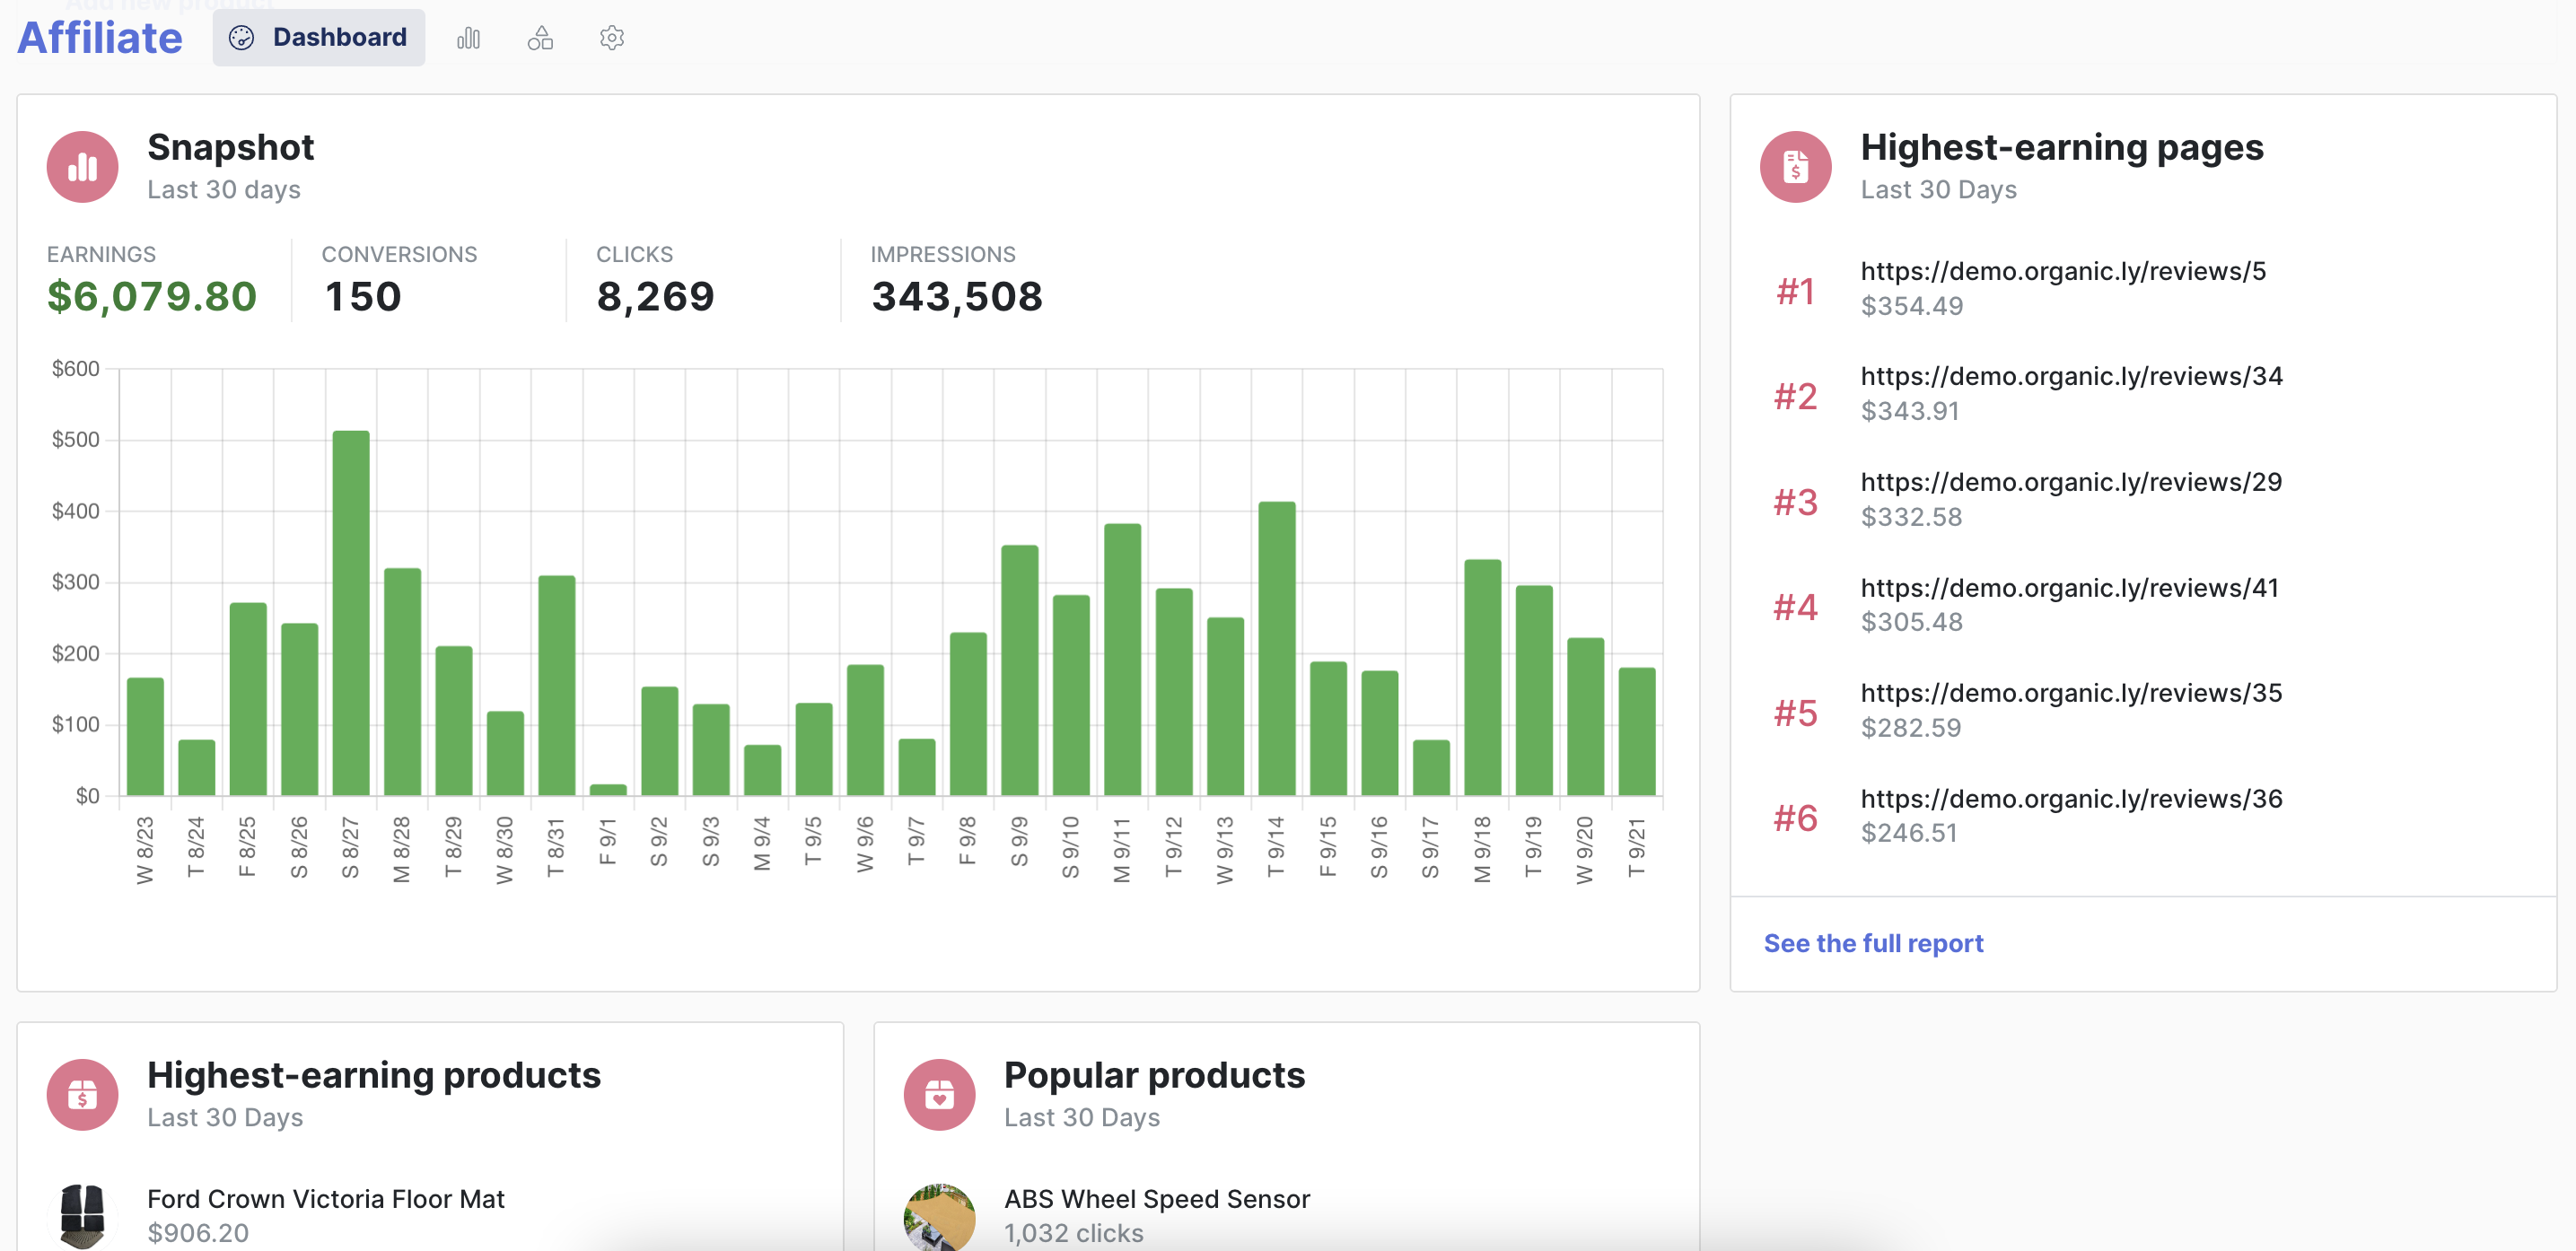The width and height of the screenshot is (2576, 1251).
Task: Click the Dashboard tab label
Action: tap(342, 38)
